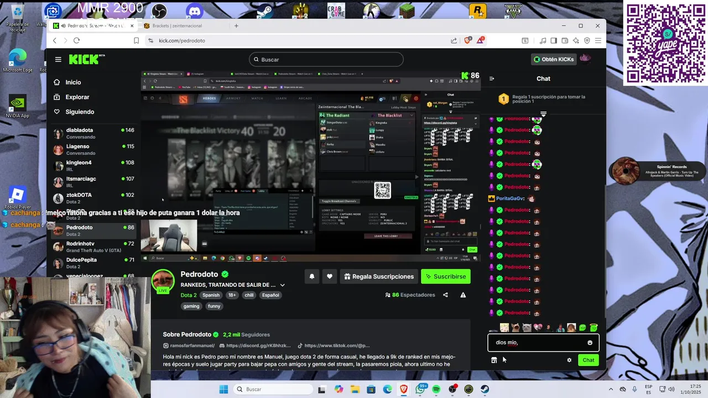Image resolution: width=708 pixels, height=398 pixels.
Task: Open Spotify from the taskbar
Action: click(x=436, y=390)
